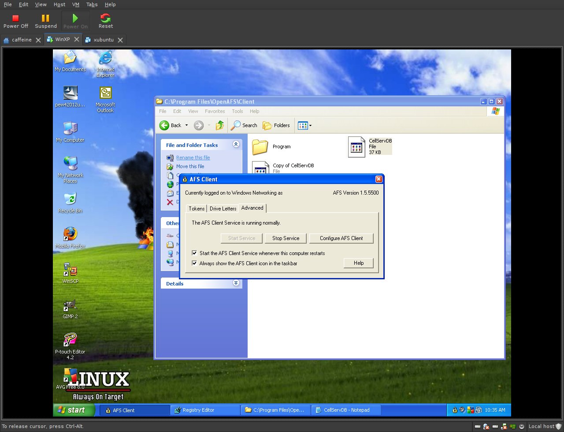Toggle Start AFS Client Service on restart checkbox
This screenshot has width=564, height=432.
[x=194, y=253]
